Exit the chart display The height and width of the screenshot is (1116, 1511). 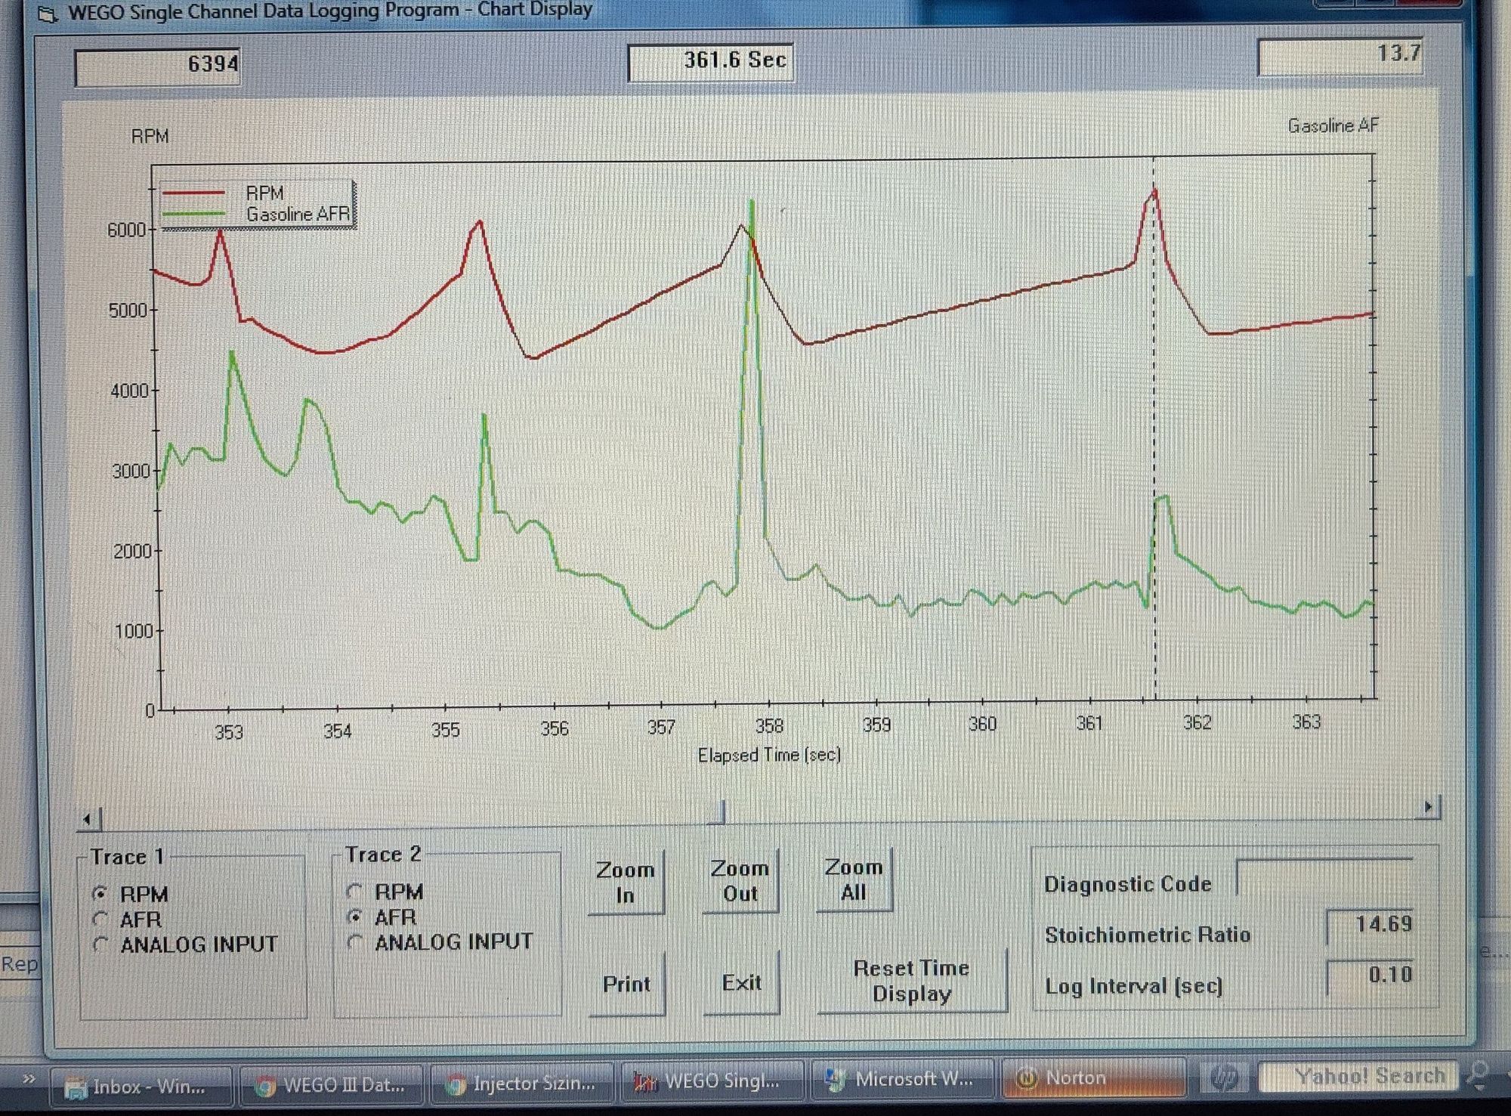[x=740, y=983]
